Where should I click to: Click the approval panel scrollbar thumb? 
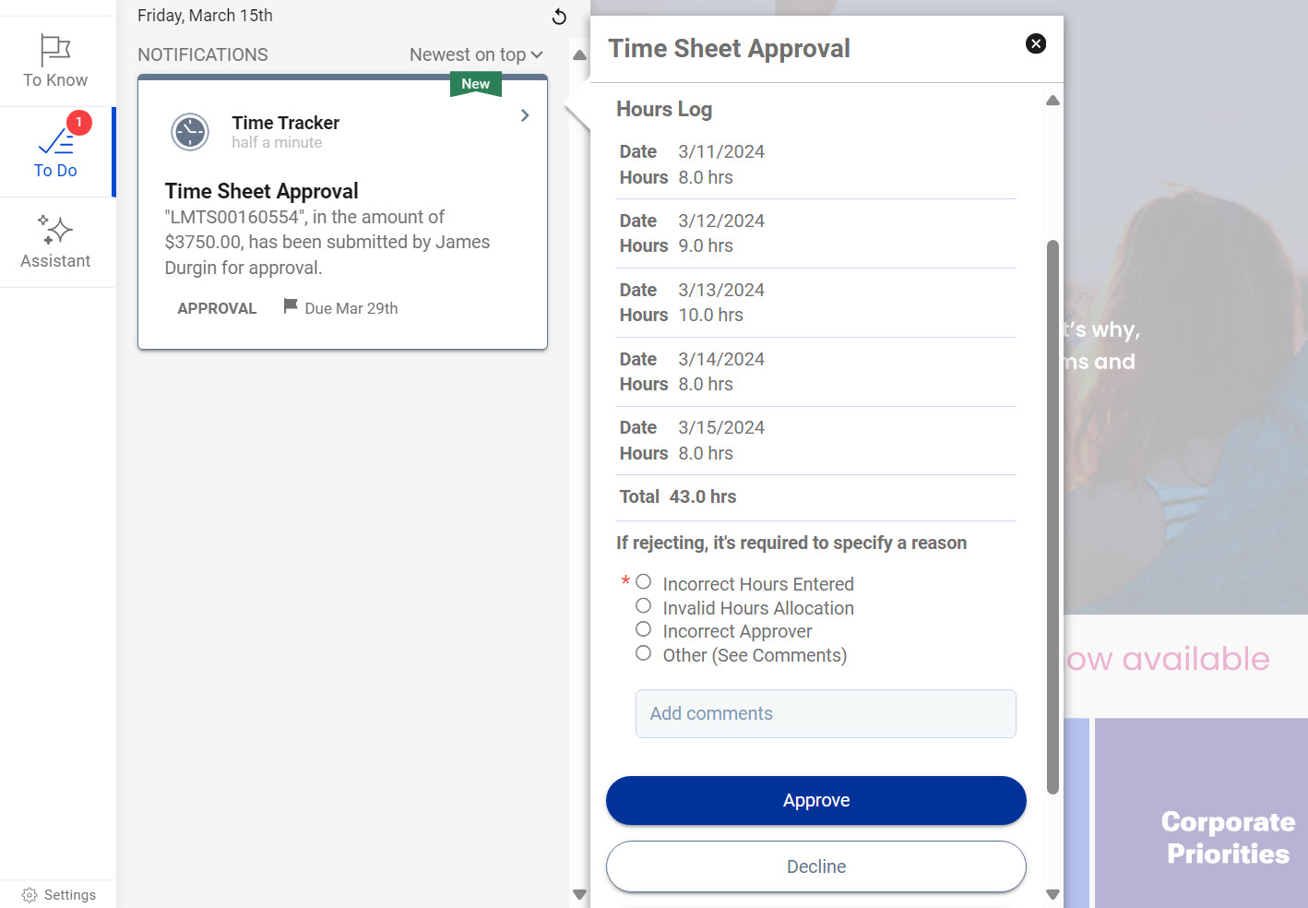pos(1052,517)
